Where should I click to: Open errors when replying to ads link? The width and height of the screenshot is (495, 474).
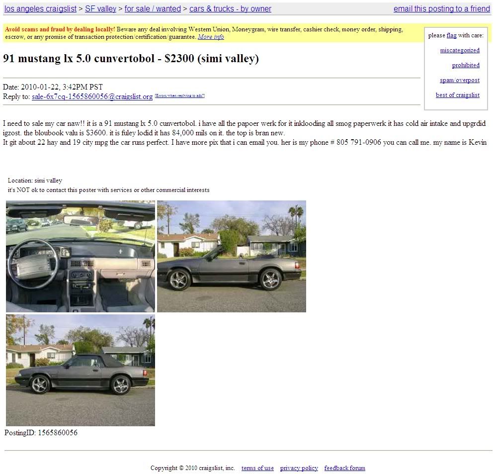tap(179, 96)
